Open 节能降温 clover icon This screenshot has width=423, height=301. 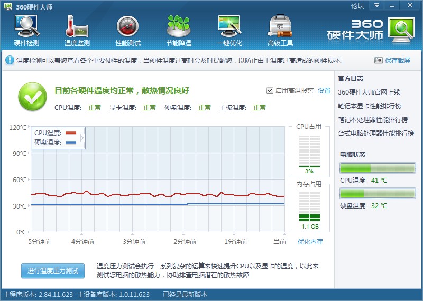tap(178, 26)
